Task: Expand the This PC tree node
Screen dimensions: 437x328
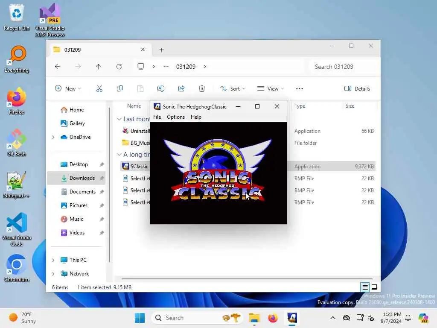Action: click(53, 260)
